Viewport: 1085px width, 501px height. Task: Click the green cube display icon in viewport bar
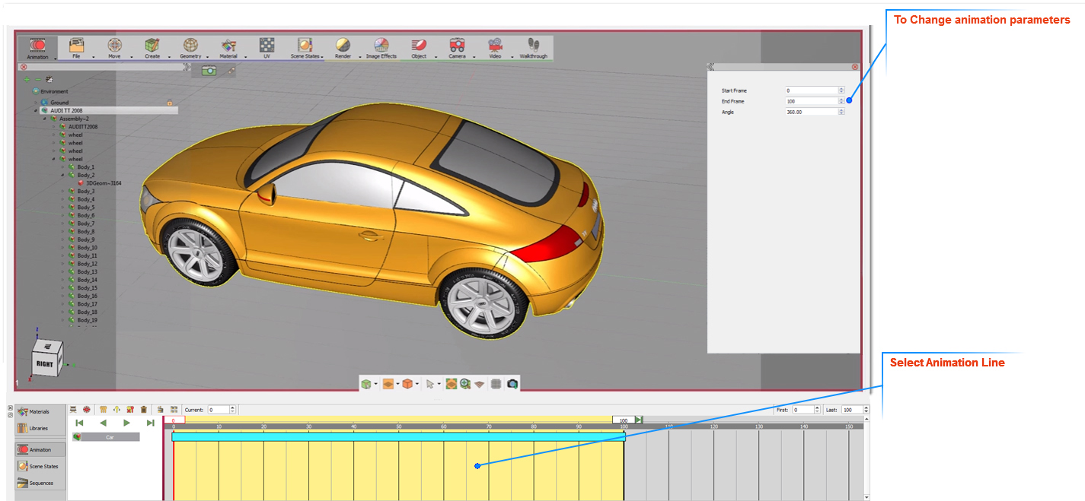pos(366,384)
